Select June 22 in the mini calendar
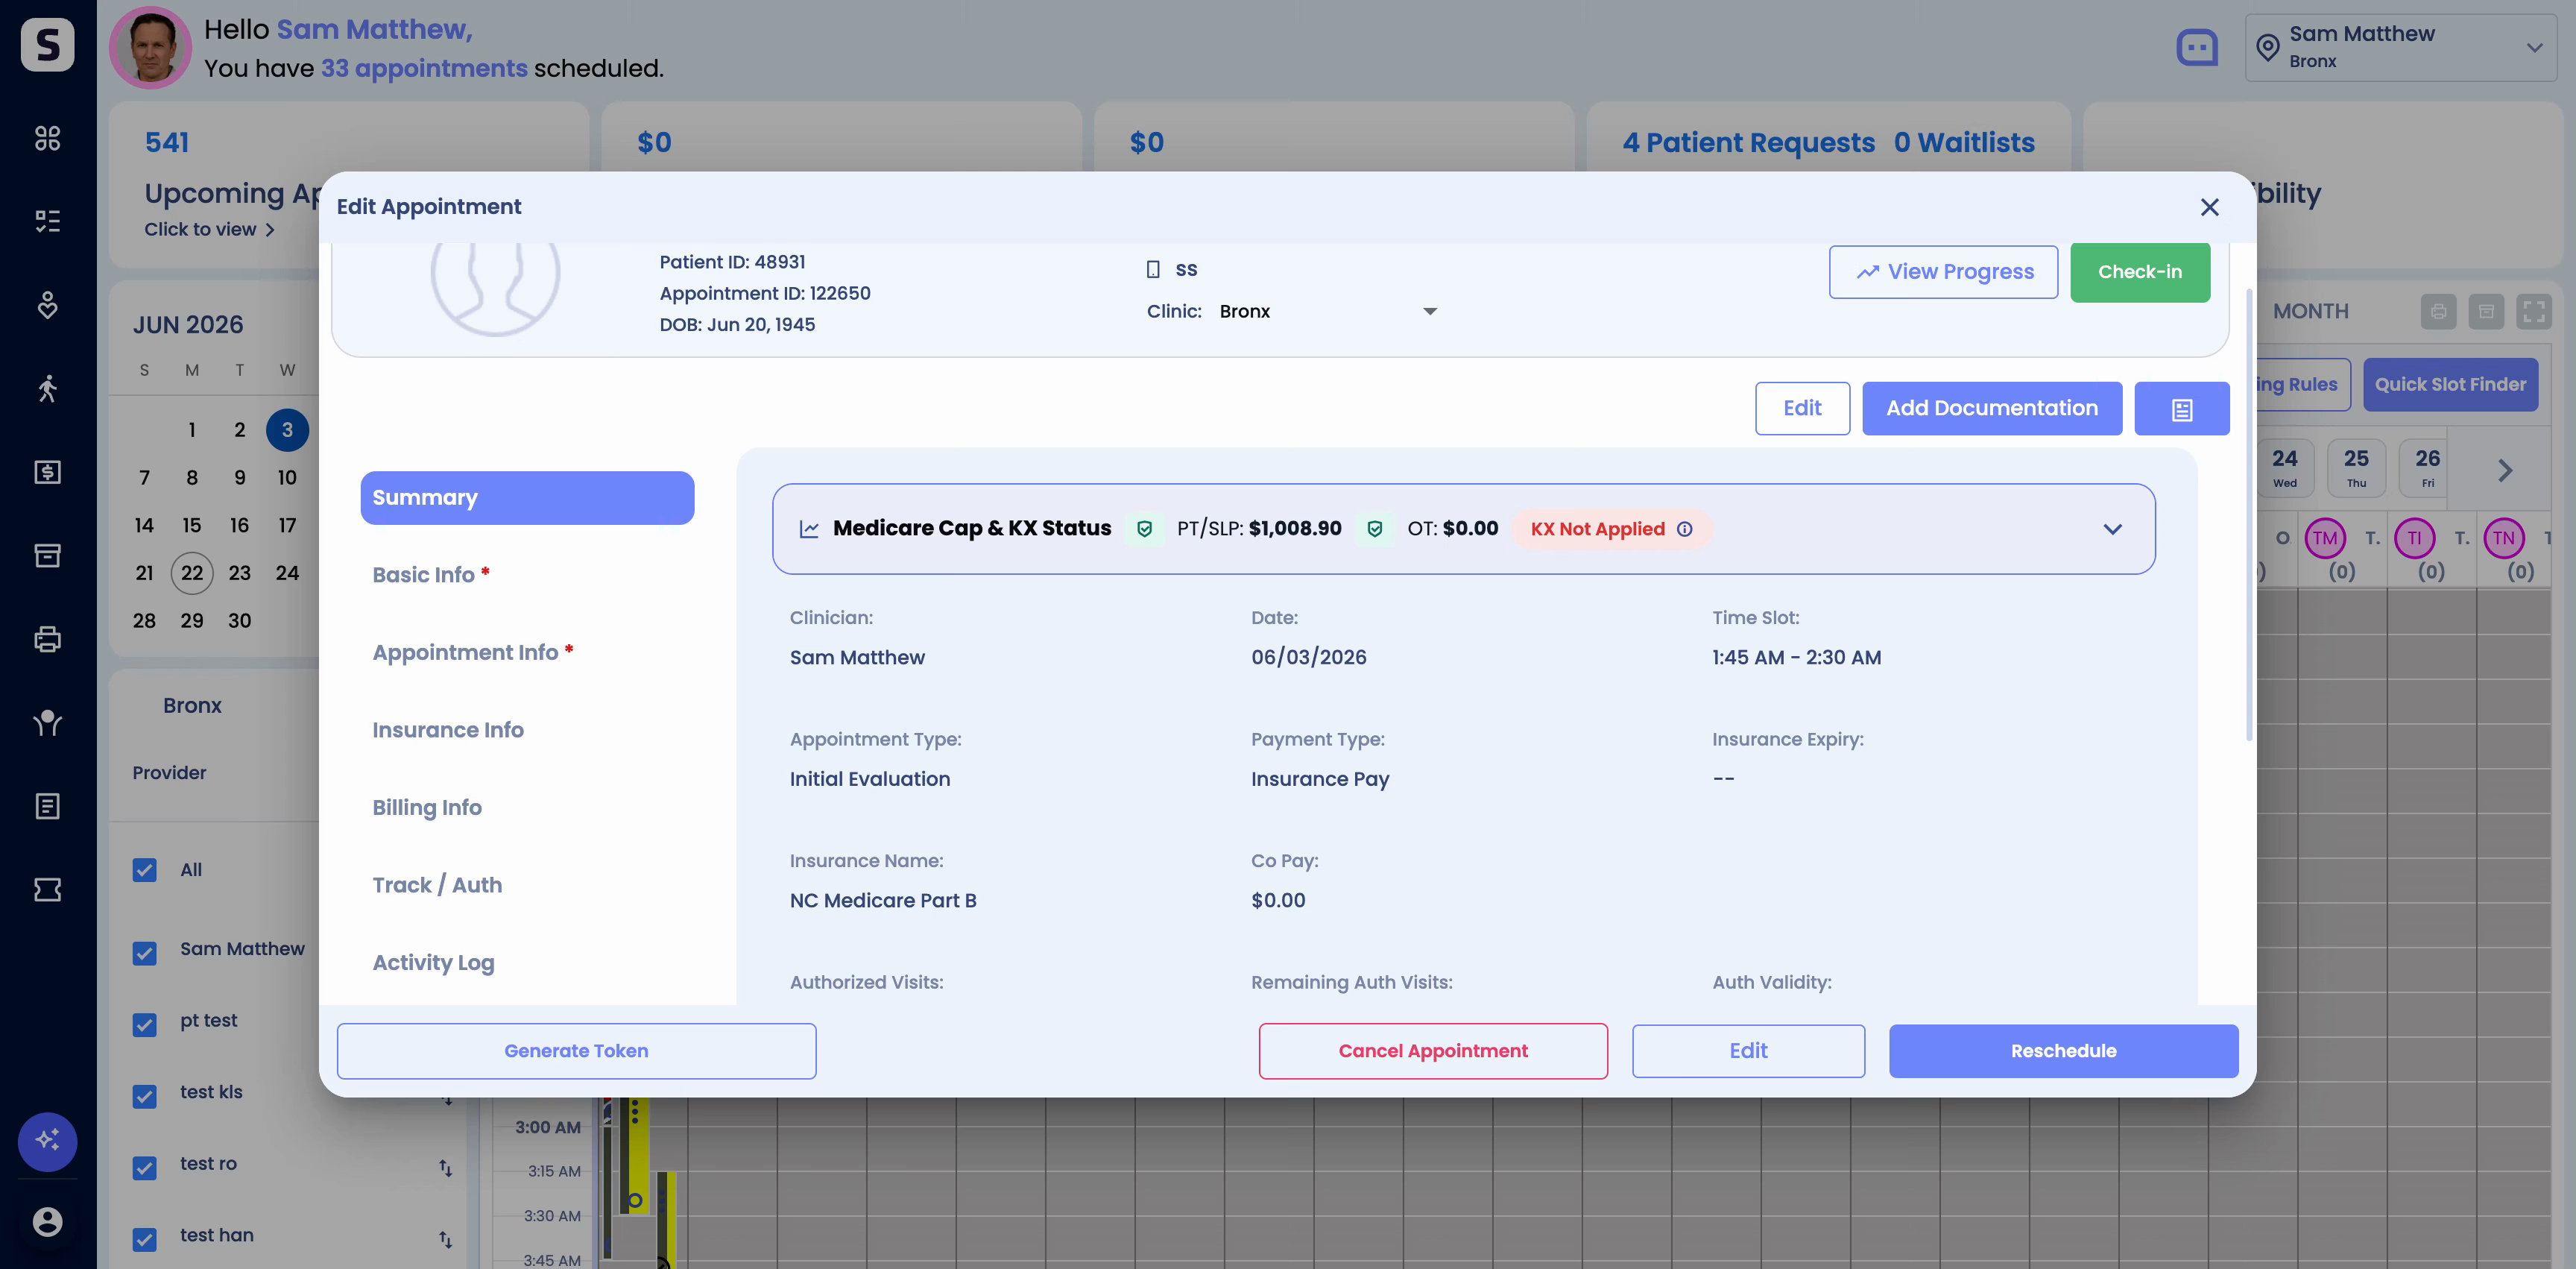This screenshot has width=2576, height=1269. [192, 573]
